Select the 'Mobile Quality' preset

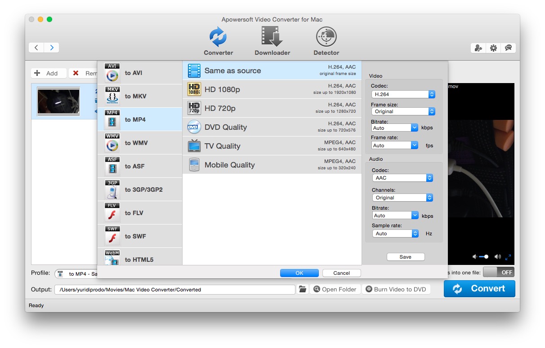pos(272,165)
